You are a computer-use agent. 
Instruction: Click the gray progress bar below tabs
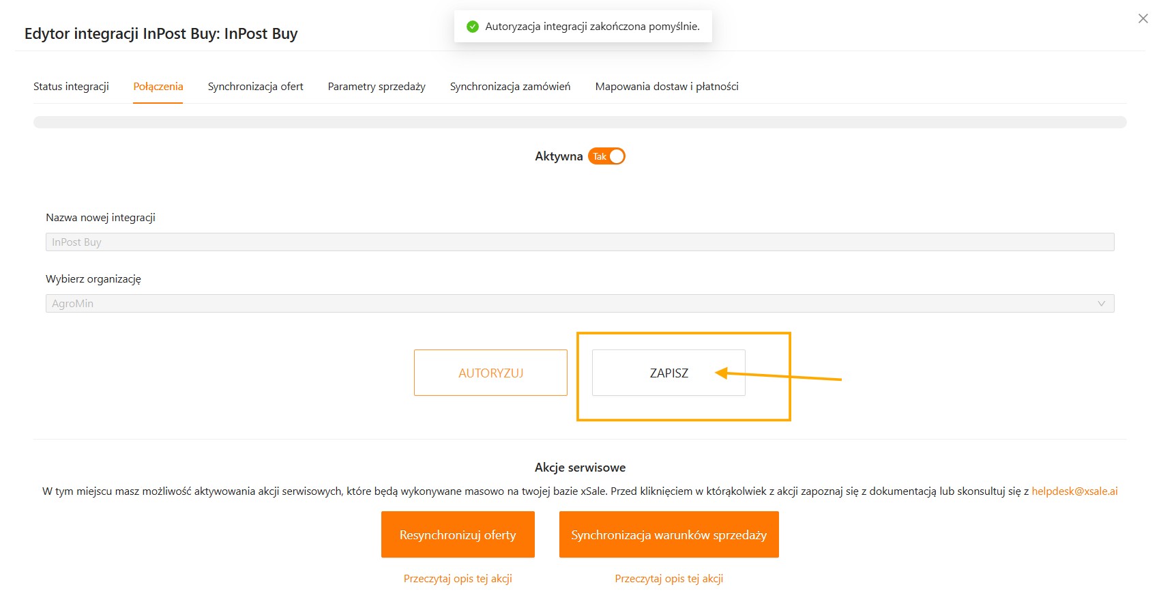pos(580,122)
